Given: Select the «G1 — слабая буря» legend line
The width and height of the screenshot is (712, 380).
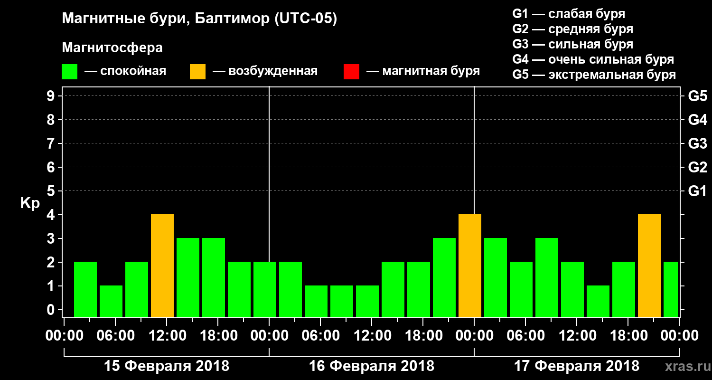Looking at the screenshot, I should 569,13.
